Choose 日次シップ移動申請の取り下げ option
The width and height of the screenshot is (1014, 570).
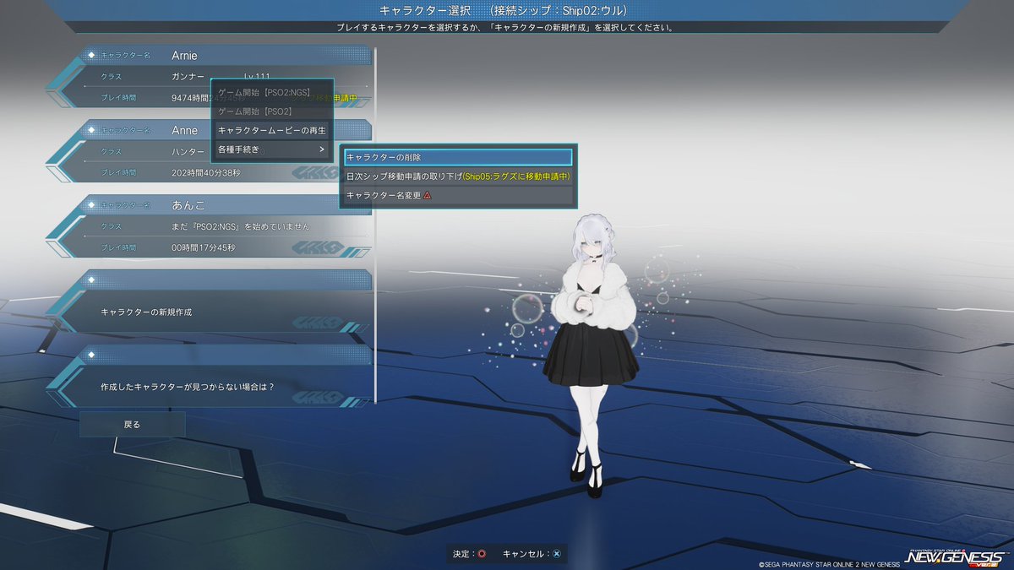pyautogui.click(x=458, y=176)
